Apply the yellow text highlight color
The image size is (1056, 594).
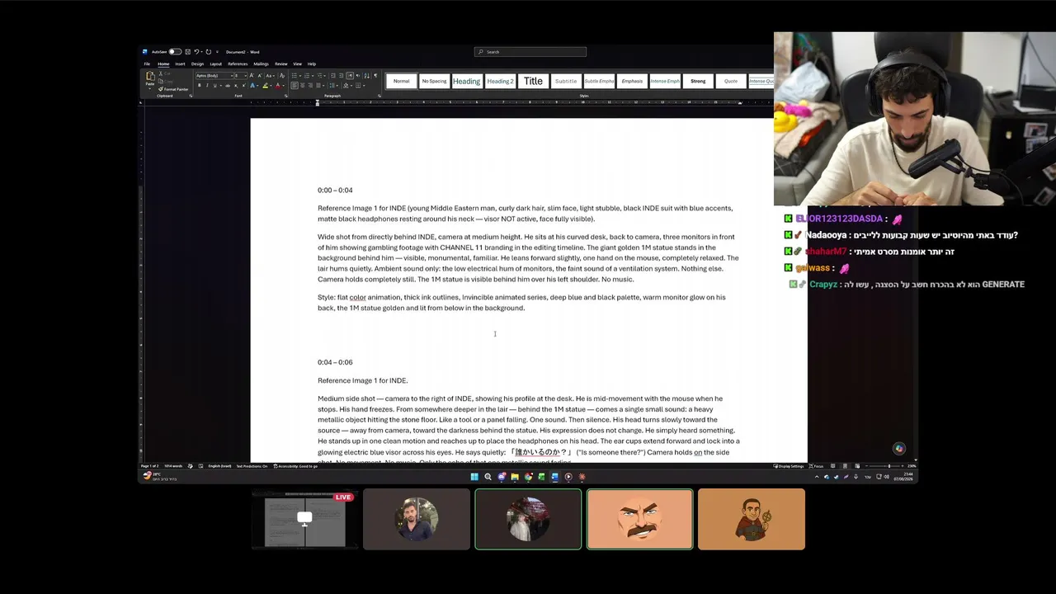click(x=265, y=86)
